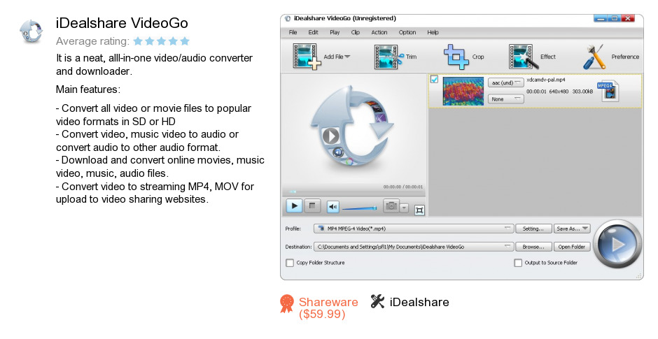Image resolution: width=658 pixels, height=339 pixels.
Task: Open the Action menu
Action: pyautogui.click(x=379, y=32)
